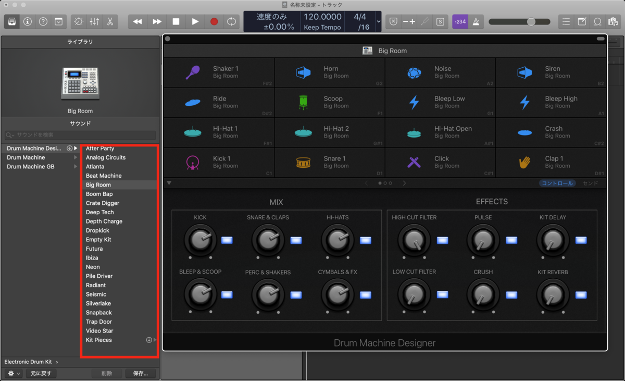Screen dimensions: 625x381
Task: Click the KICK mix knob
Action: pos(200,240)
